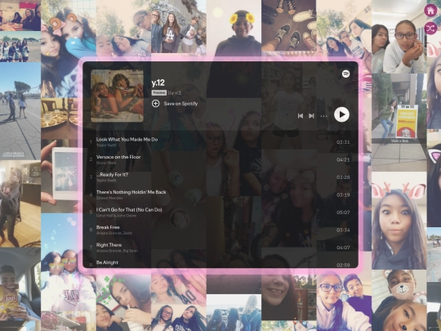Click the 03:34 duration
This screenshot has height=331, width=441.
[x=343, y=230]
